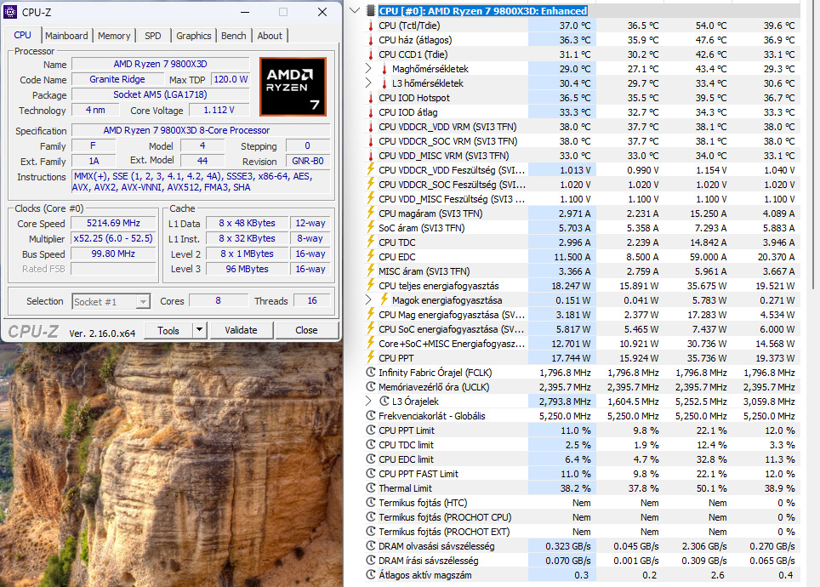Click the clock icon beside Infinity Fabric Órajel (FCLK)
Image resolution: width=820 pixels, height=587 pixels.
click(x=372, y=373)
